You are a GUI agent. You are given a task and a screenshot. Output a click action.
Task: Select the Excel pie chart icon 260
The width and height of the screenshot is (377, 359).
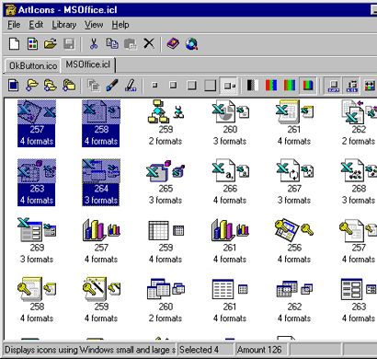(230, 123)
